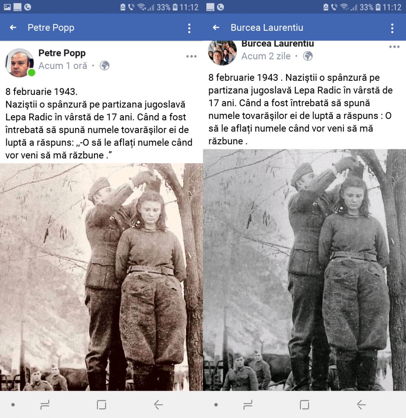Tap 'Acum 2 zile' timestamp
The width and height of the screenshot is (406, 418).
click(x=266, y=56)
